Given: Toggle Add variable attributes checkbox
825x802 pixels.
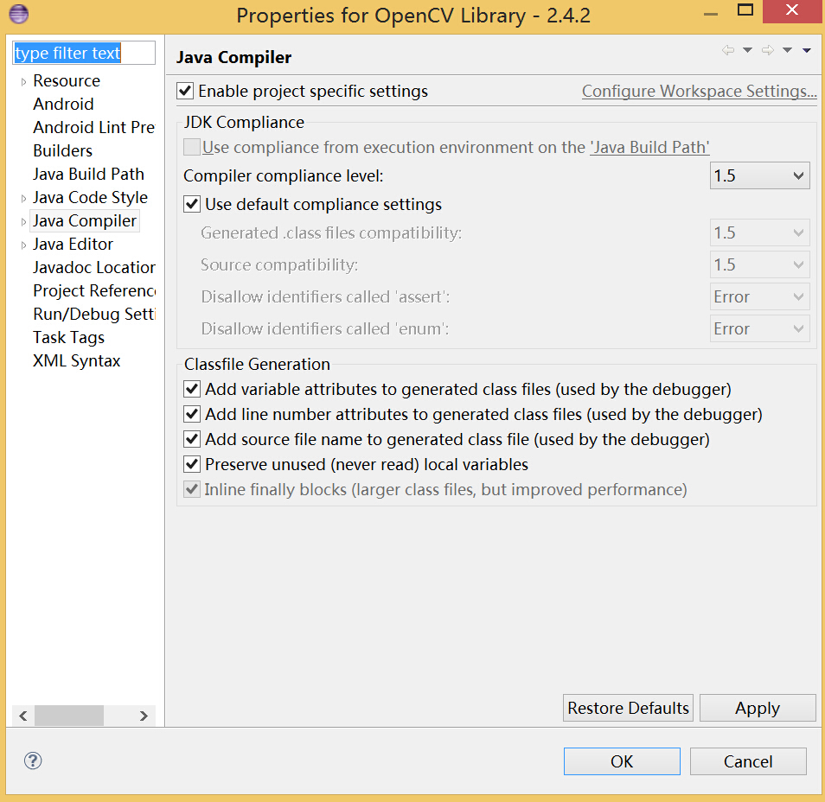Looking at the screenshot, I should [x=192, y=389].
